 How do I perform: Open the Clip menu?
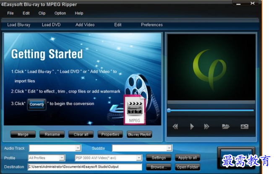pyautogui.click(x=42, y=13)
